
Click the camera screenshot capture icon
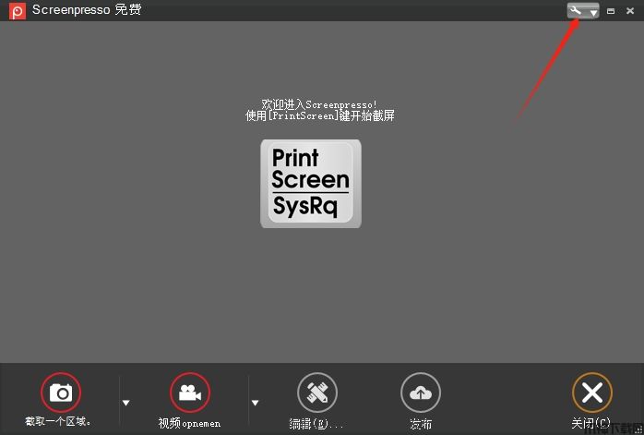[61, 393]
